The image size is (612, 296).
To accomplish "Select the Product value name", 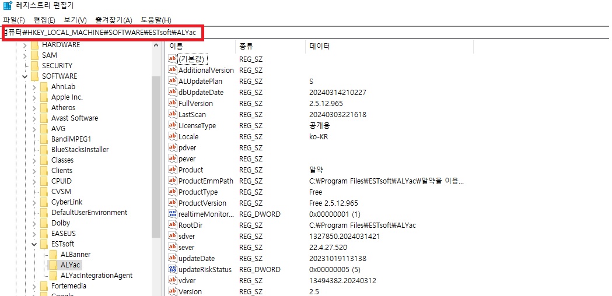I will [x=190, y=170].
